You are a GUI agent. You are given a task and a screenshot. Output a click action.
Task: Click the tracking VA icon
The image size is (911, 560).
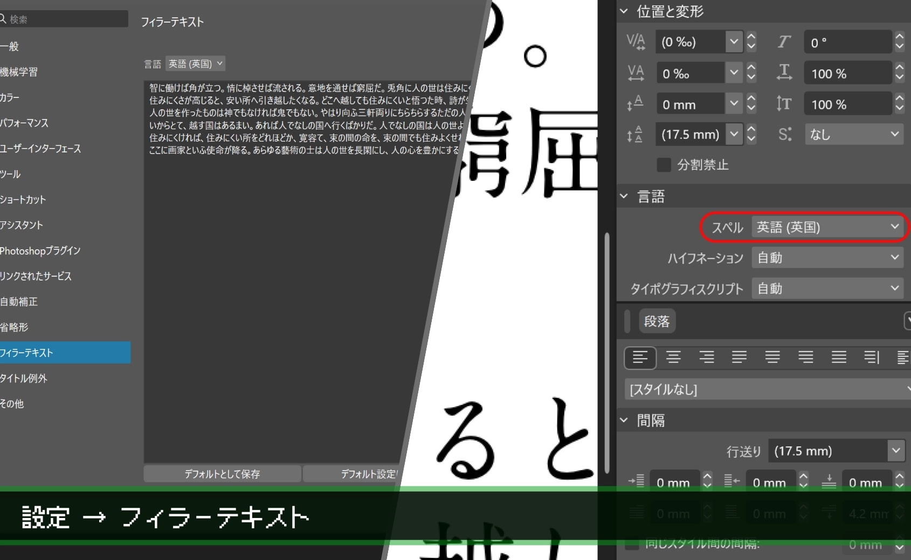[636, 73]
